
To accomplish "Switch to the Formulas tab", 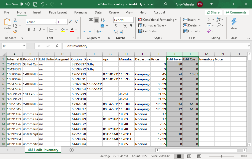I will click(81, 12).
